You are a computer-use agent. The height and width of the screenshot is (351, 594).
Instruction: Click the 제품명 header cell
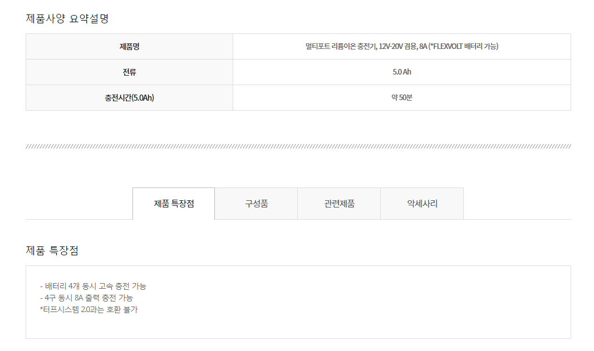pos(129,47)
